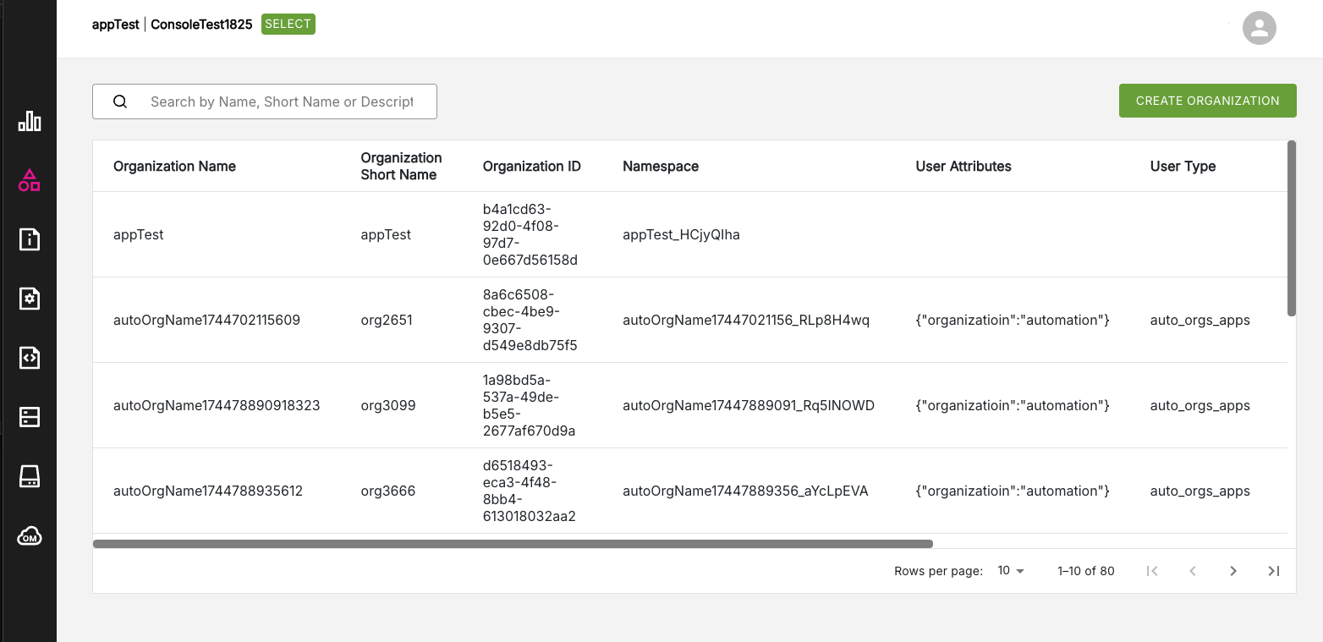Click the Namespace column header

(661, 167)
